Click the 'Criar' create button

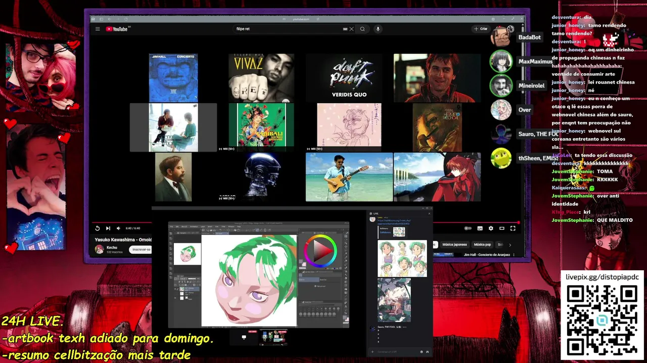pyautogui.click(x=481, y=29)
